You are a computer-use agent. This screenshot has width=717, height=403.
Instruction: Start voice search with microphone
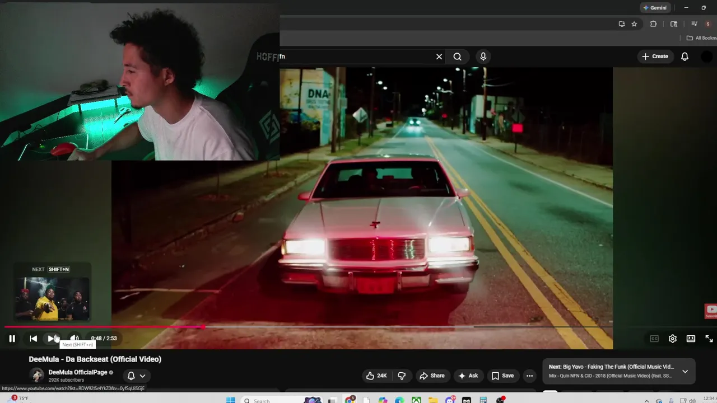point(483,57)
